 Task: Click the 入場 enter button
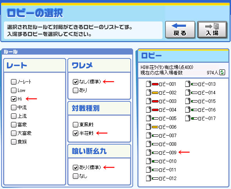[212, 30]
